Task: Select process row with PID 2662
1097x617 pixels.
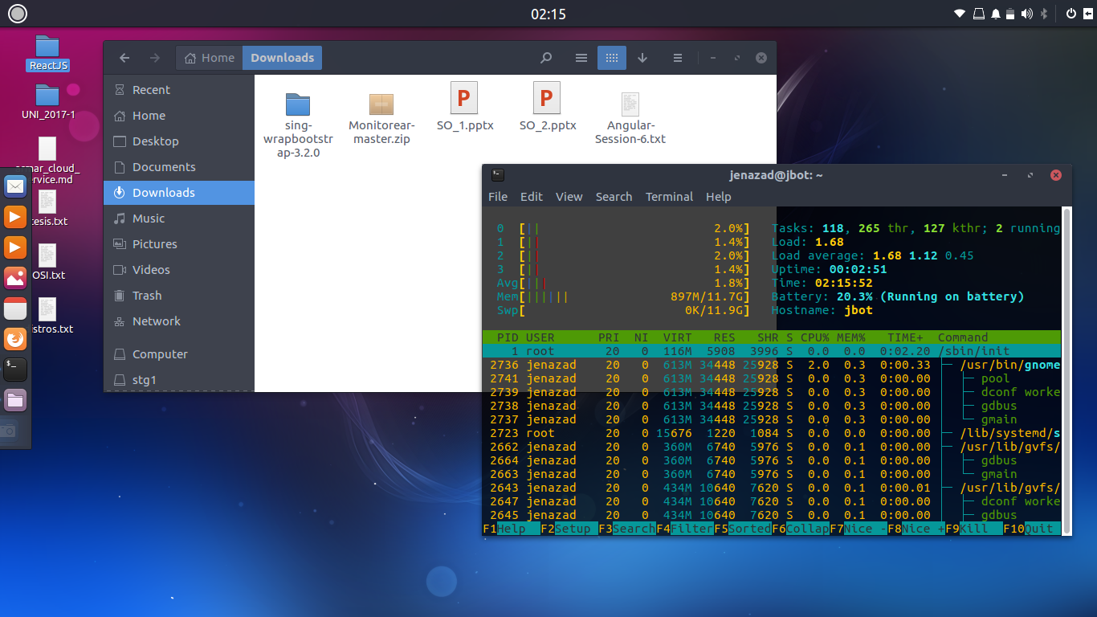Action: [x=772, y=447]
